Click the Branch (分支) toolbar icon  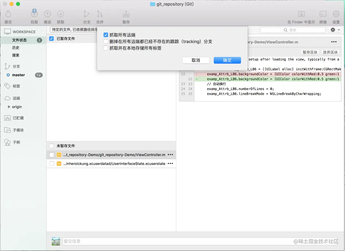point(87,14)
